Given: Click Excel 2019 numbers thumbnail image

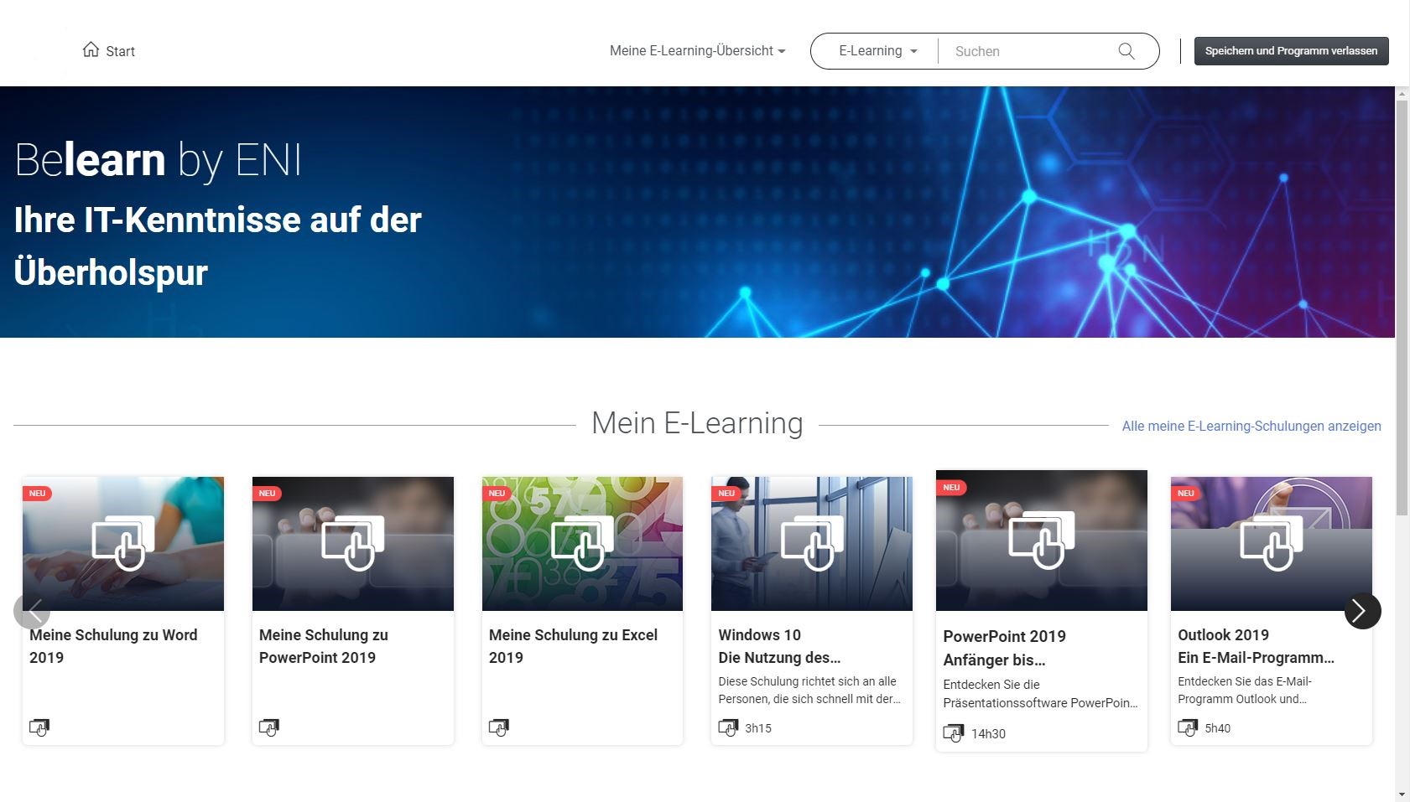Looking at the screenshot, I should pyautogui.click(x=583, y=544).
